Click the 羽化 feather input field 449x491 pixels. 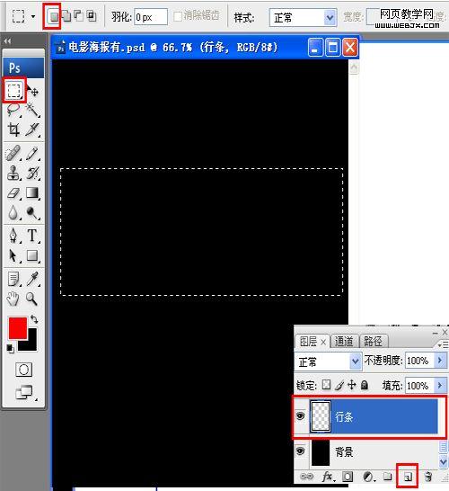click(x=151, y=17)
